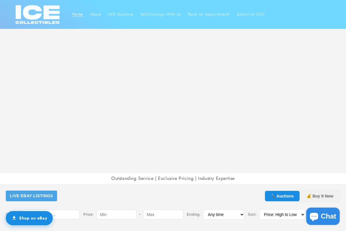Click the money bag icon on Buy It Now
Image resolution: width=346 pixels, height=231 pixels.
coord(309,196)
